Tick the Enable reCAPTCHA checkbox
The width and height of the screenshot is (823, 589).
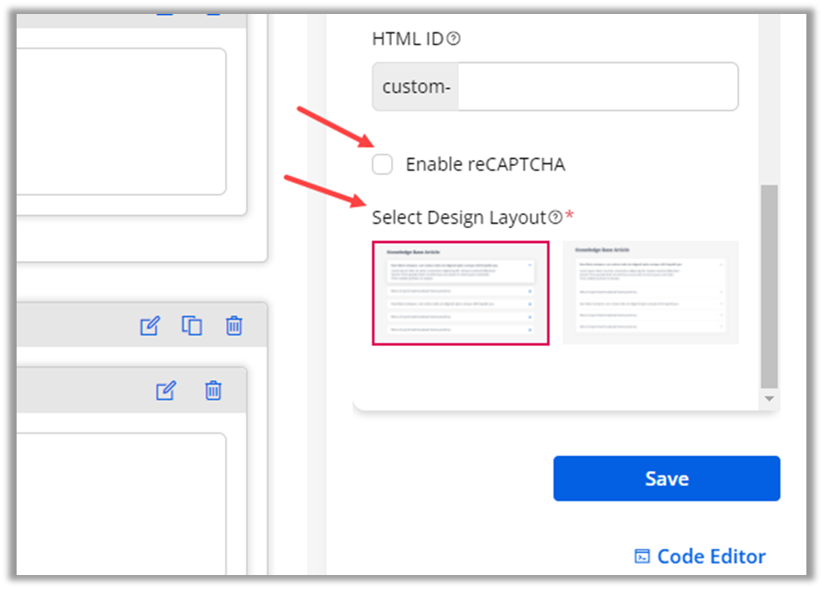click(x=382, y=164)
